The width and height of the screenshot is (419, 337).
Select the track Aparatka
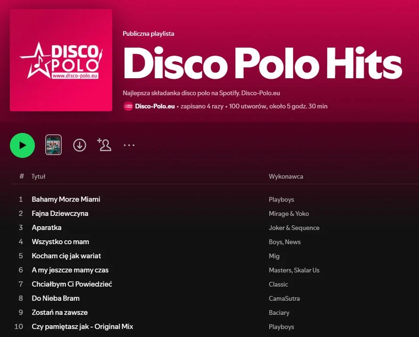pos(47,228)
